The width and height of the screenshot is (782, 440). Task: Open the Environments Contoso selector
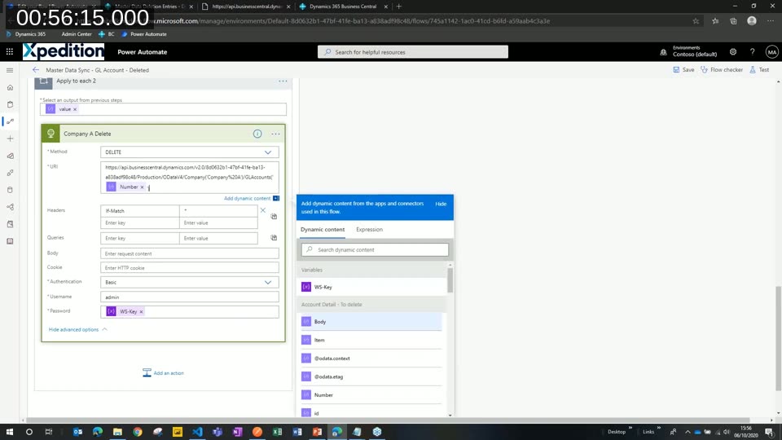pyautogui.click(x=690, y=51)
